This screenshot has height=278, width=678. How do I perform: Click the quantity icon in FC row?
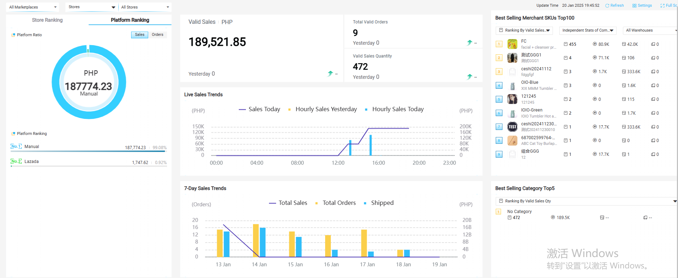pyautogui.click(x=566, y=44)
